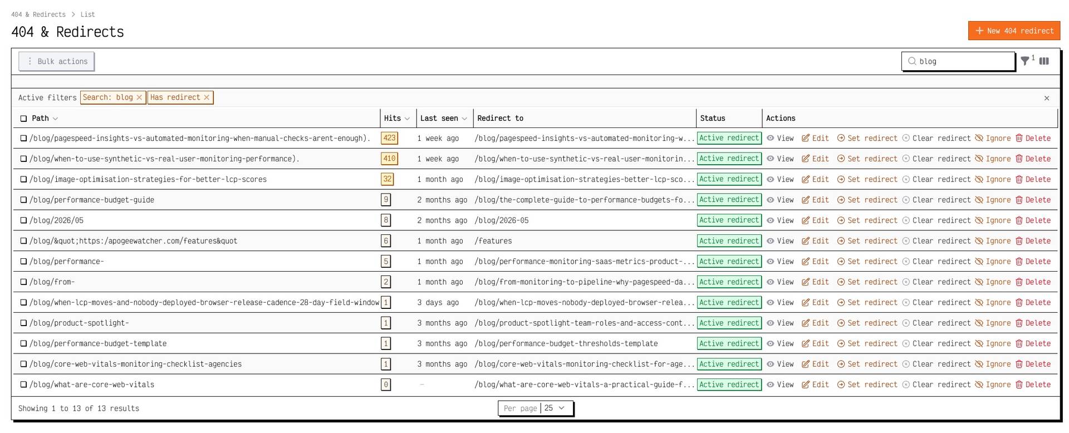
Task: Check the /blog/from- row checkbox
Action: [x=23, y=282]
